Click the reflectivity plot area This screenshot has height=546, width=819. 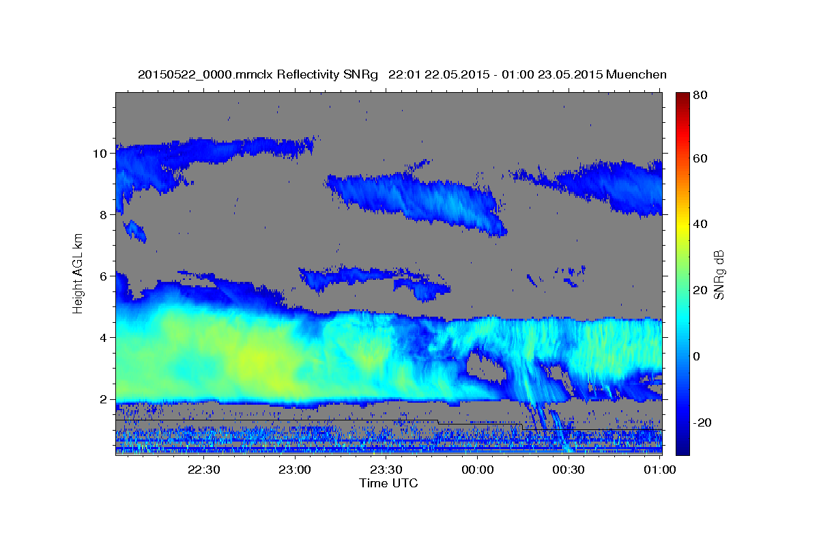coord(388,274)
